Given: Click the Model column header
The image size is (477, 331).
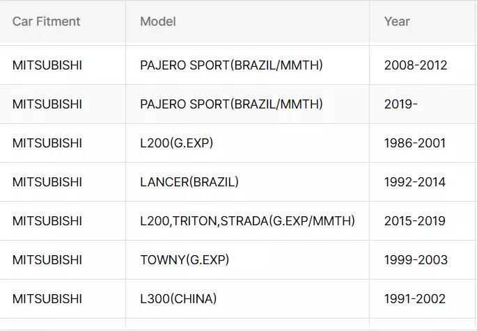Looking at the screenshot, I should pos(248,22).
